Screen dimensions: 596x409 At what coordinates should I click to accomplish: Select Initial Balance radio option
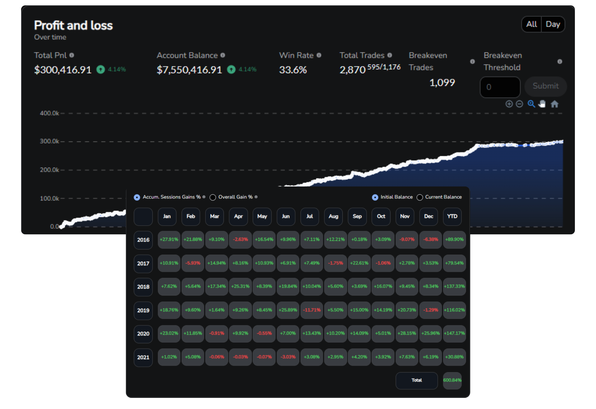coord(375,197)
